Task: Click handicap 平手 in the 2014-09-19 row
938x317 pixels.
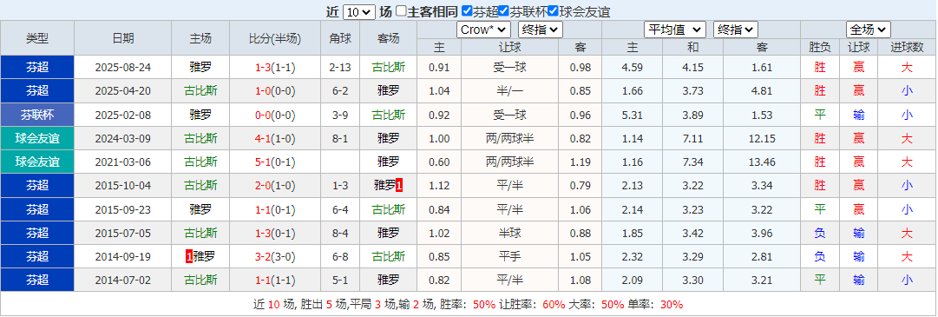Action: click(509, 256)
